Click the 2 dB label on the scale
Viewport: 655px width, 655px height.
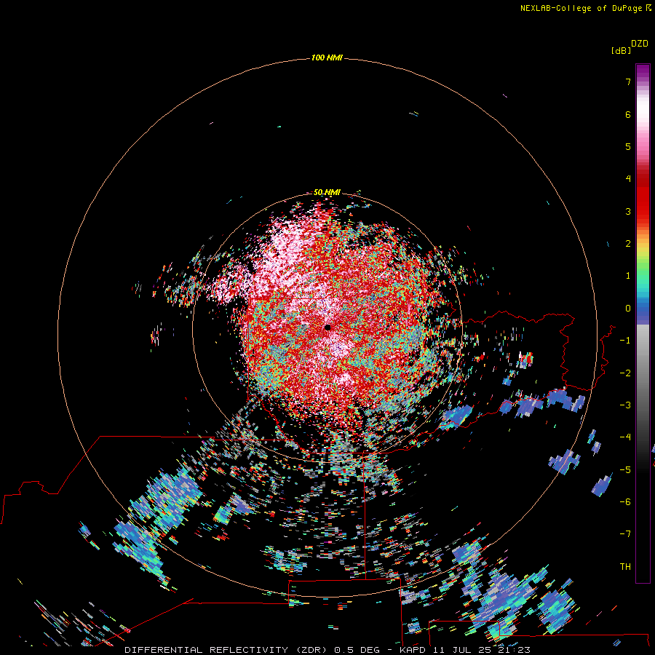(x=628, y=244)
